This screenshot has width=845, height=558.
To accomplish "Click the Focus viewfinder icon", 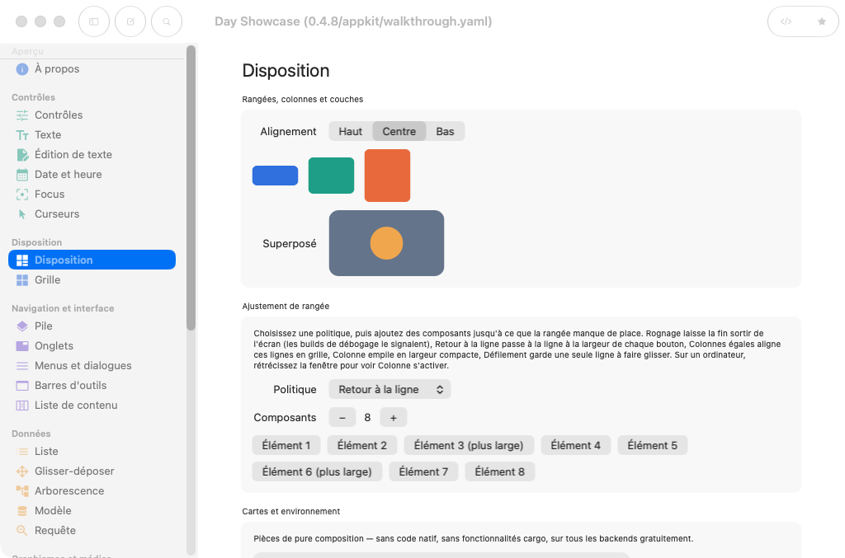I will click(22, 195).
